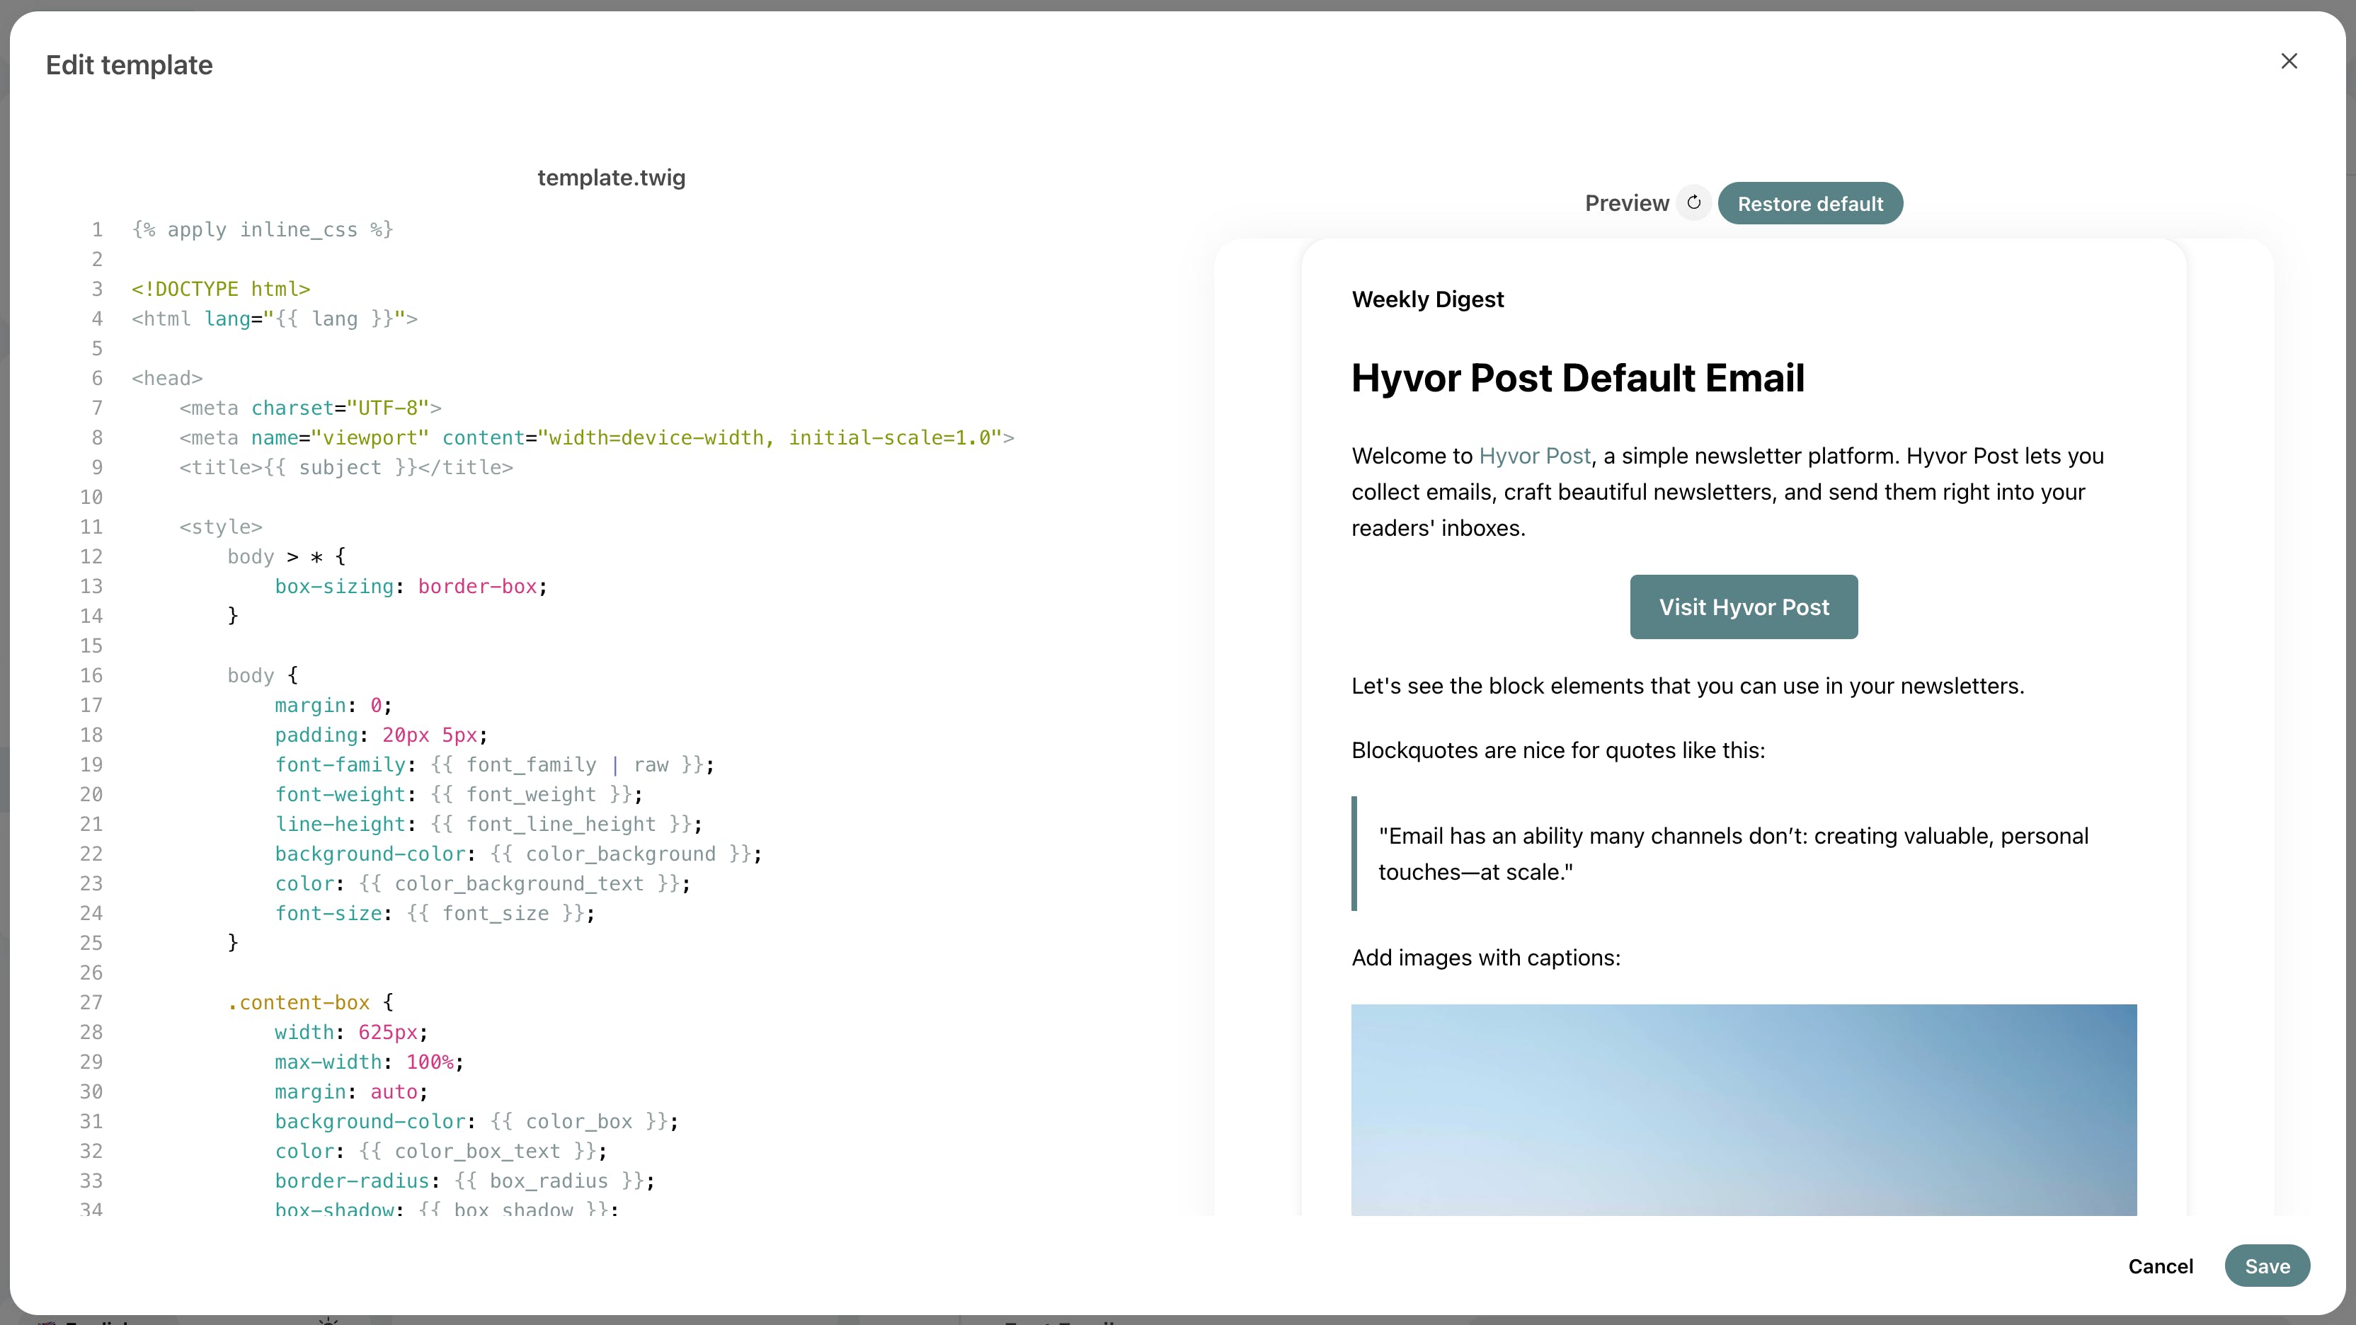Click the blockquote text in preview

coord(1732,853)
